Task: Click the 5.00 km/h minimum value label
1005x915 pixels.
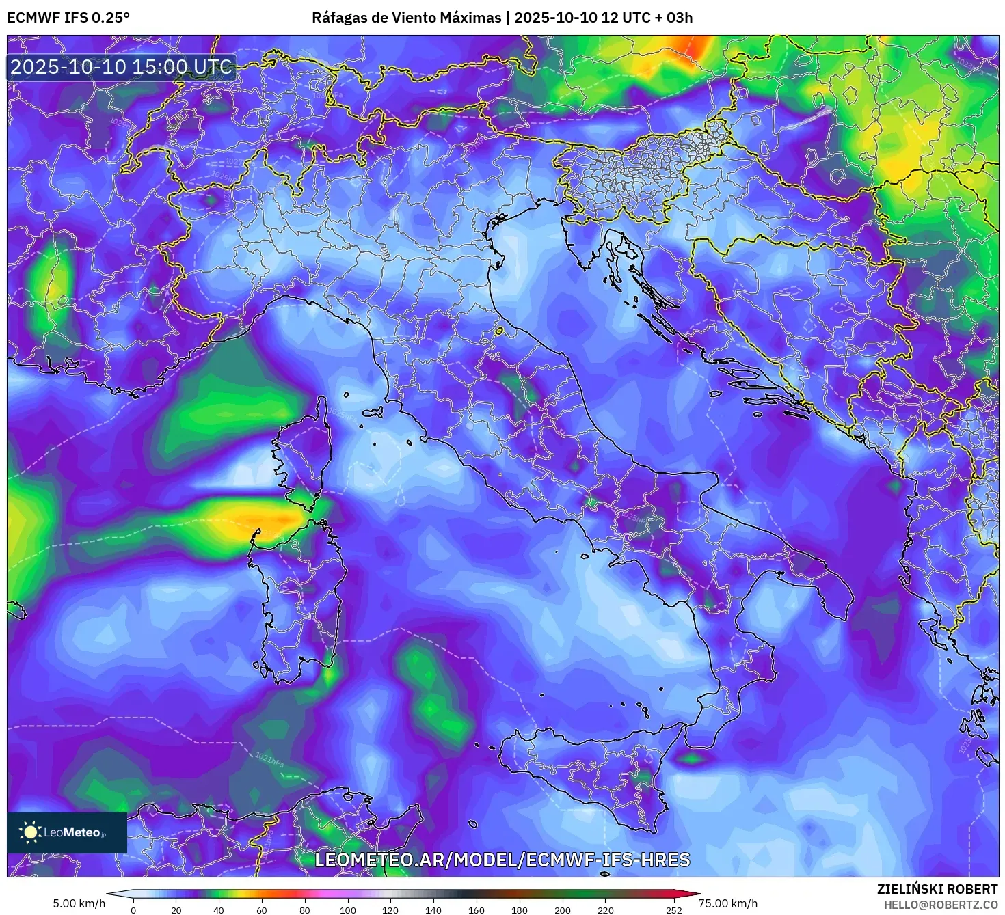Action: tap(79, 903)
